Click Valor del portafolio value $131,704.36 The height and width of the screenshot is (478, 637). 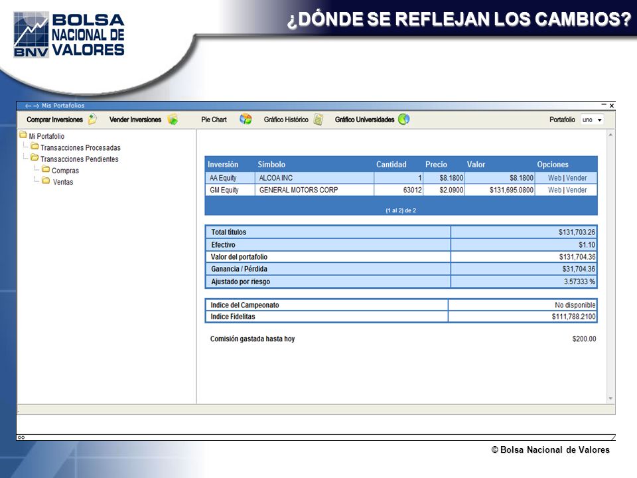coord(577,257)
